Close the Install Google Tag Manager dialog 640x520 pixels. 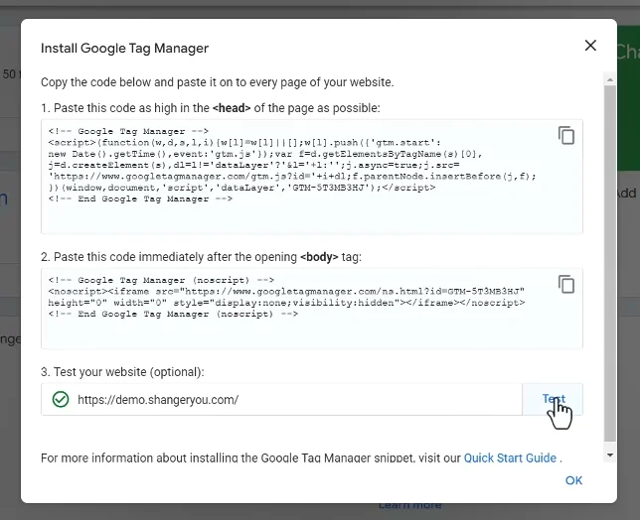pyautogui.click(x=590, y=46)
